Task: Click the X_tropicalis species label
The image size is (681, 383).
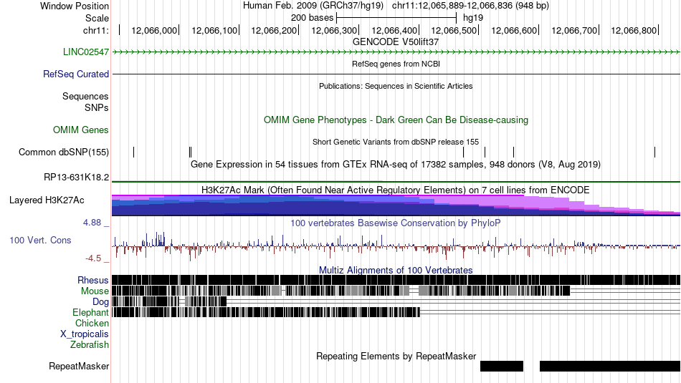Action: point(85,334)
